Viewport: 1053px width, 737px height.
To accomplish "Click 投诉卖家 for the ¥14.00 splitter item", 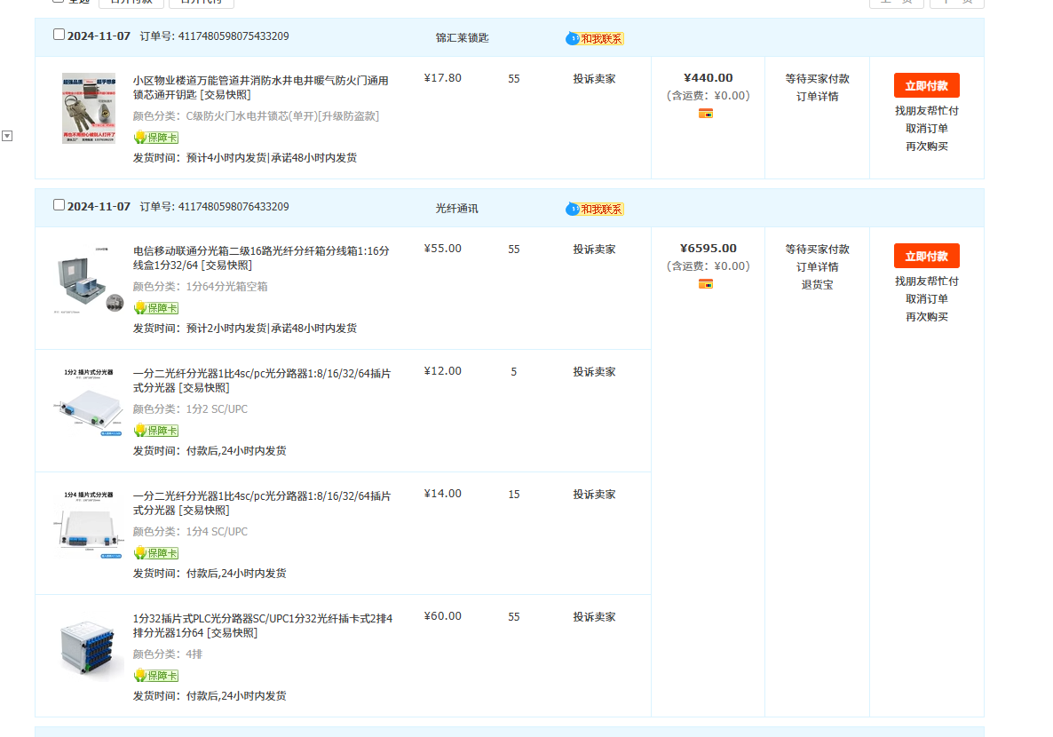I will click(x=594, y=495).
